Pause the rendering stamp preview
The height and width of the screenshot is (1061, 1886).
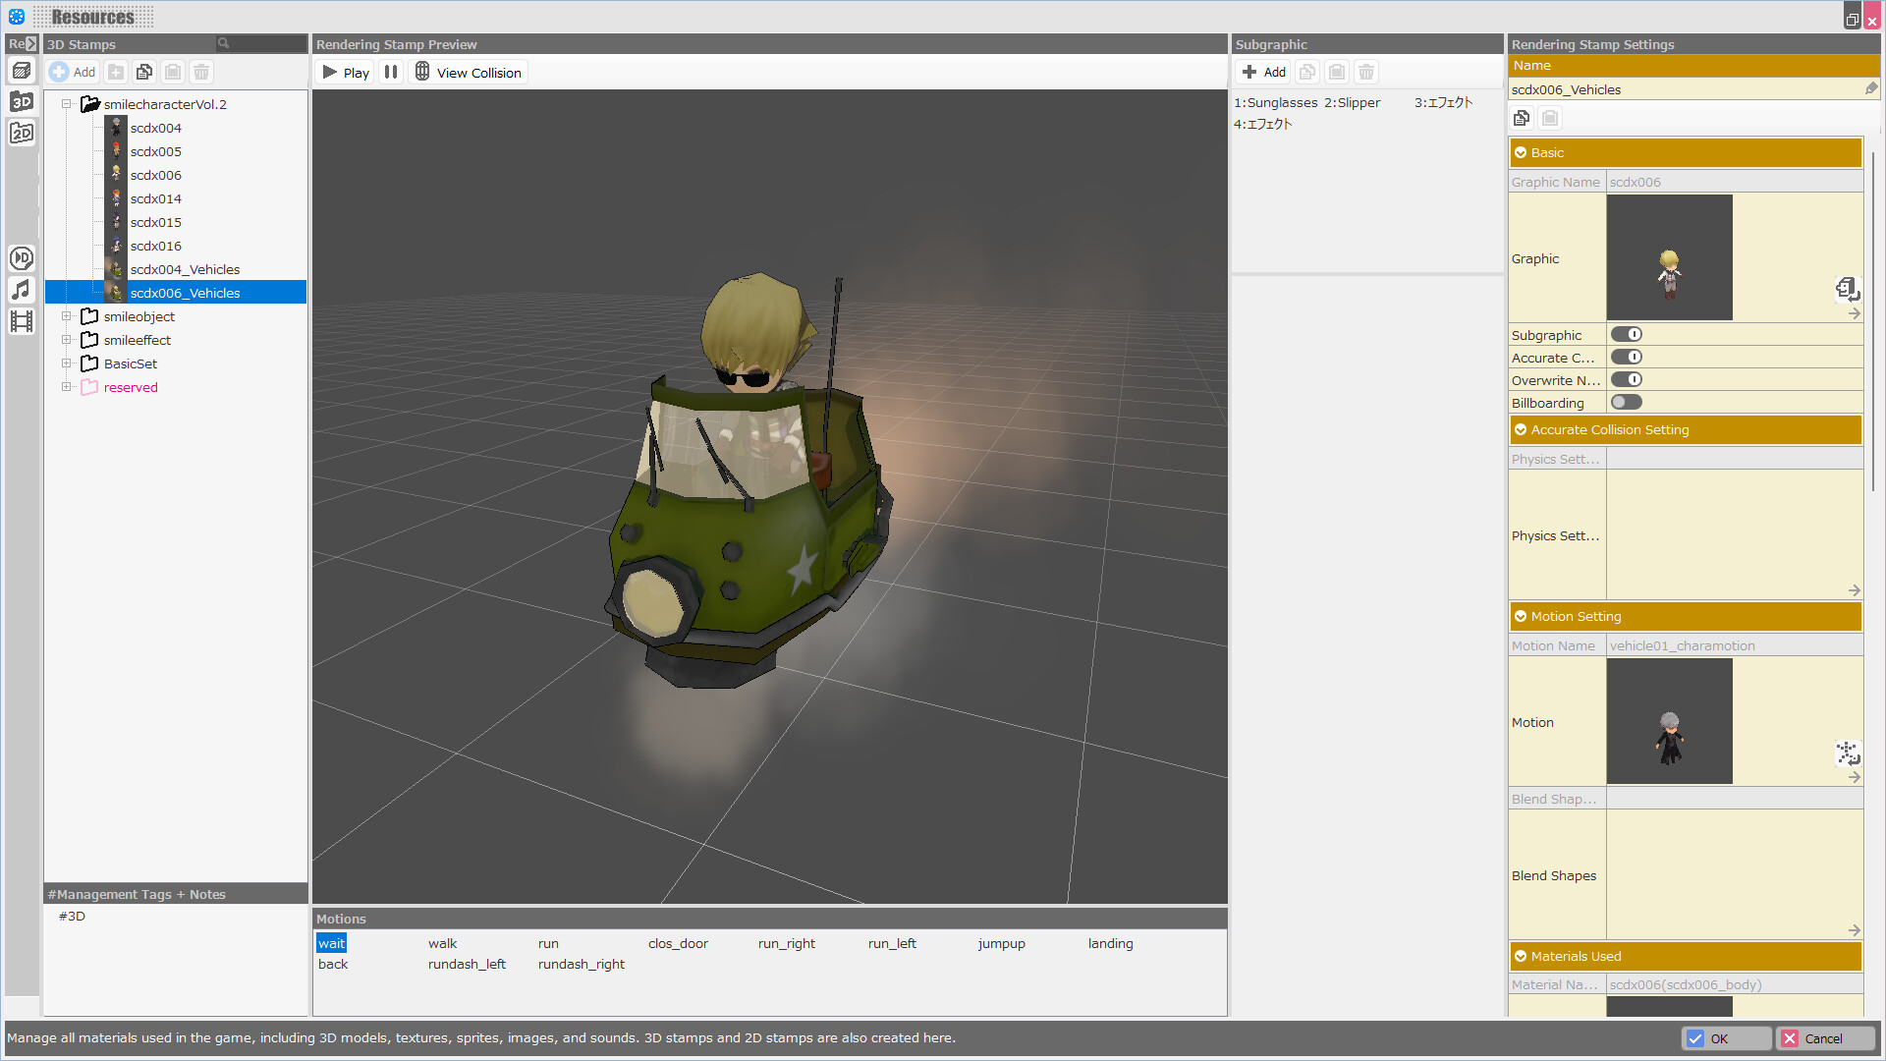(x=390, y=71)
